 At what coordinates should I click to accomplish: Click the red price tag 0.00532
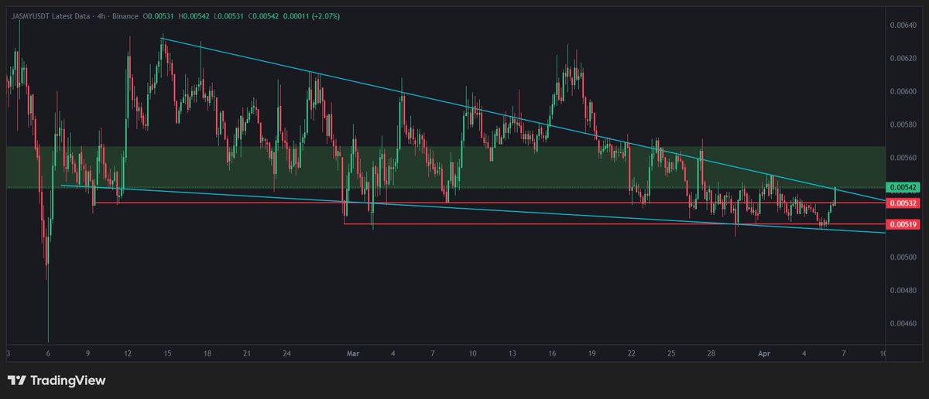click(x=903, y=204)
